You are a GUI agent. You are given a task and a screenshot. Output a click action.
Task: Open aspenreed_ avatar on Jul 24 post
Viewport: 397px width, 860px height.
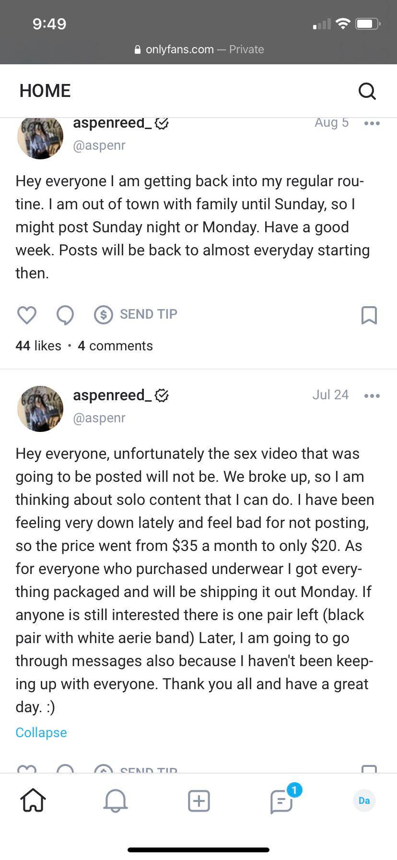click(x=40, y=408)
